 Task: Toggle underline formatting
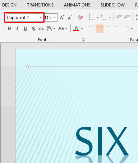[x=25, y=28]
